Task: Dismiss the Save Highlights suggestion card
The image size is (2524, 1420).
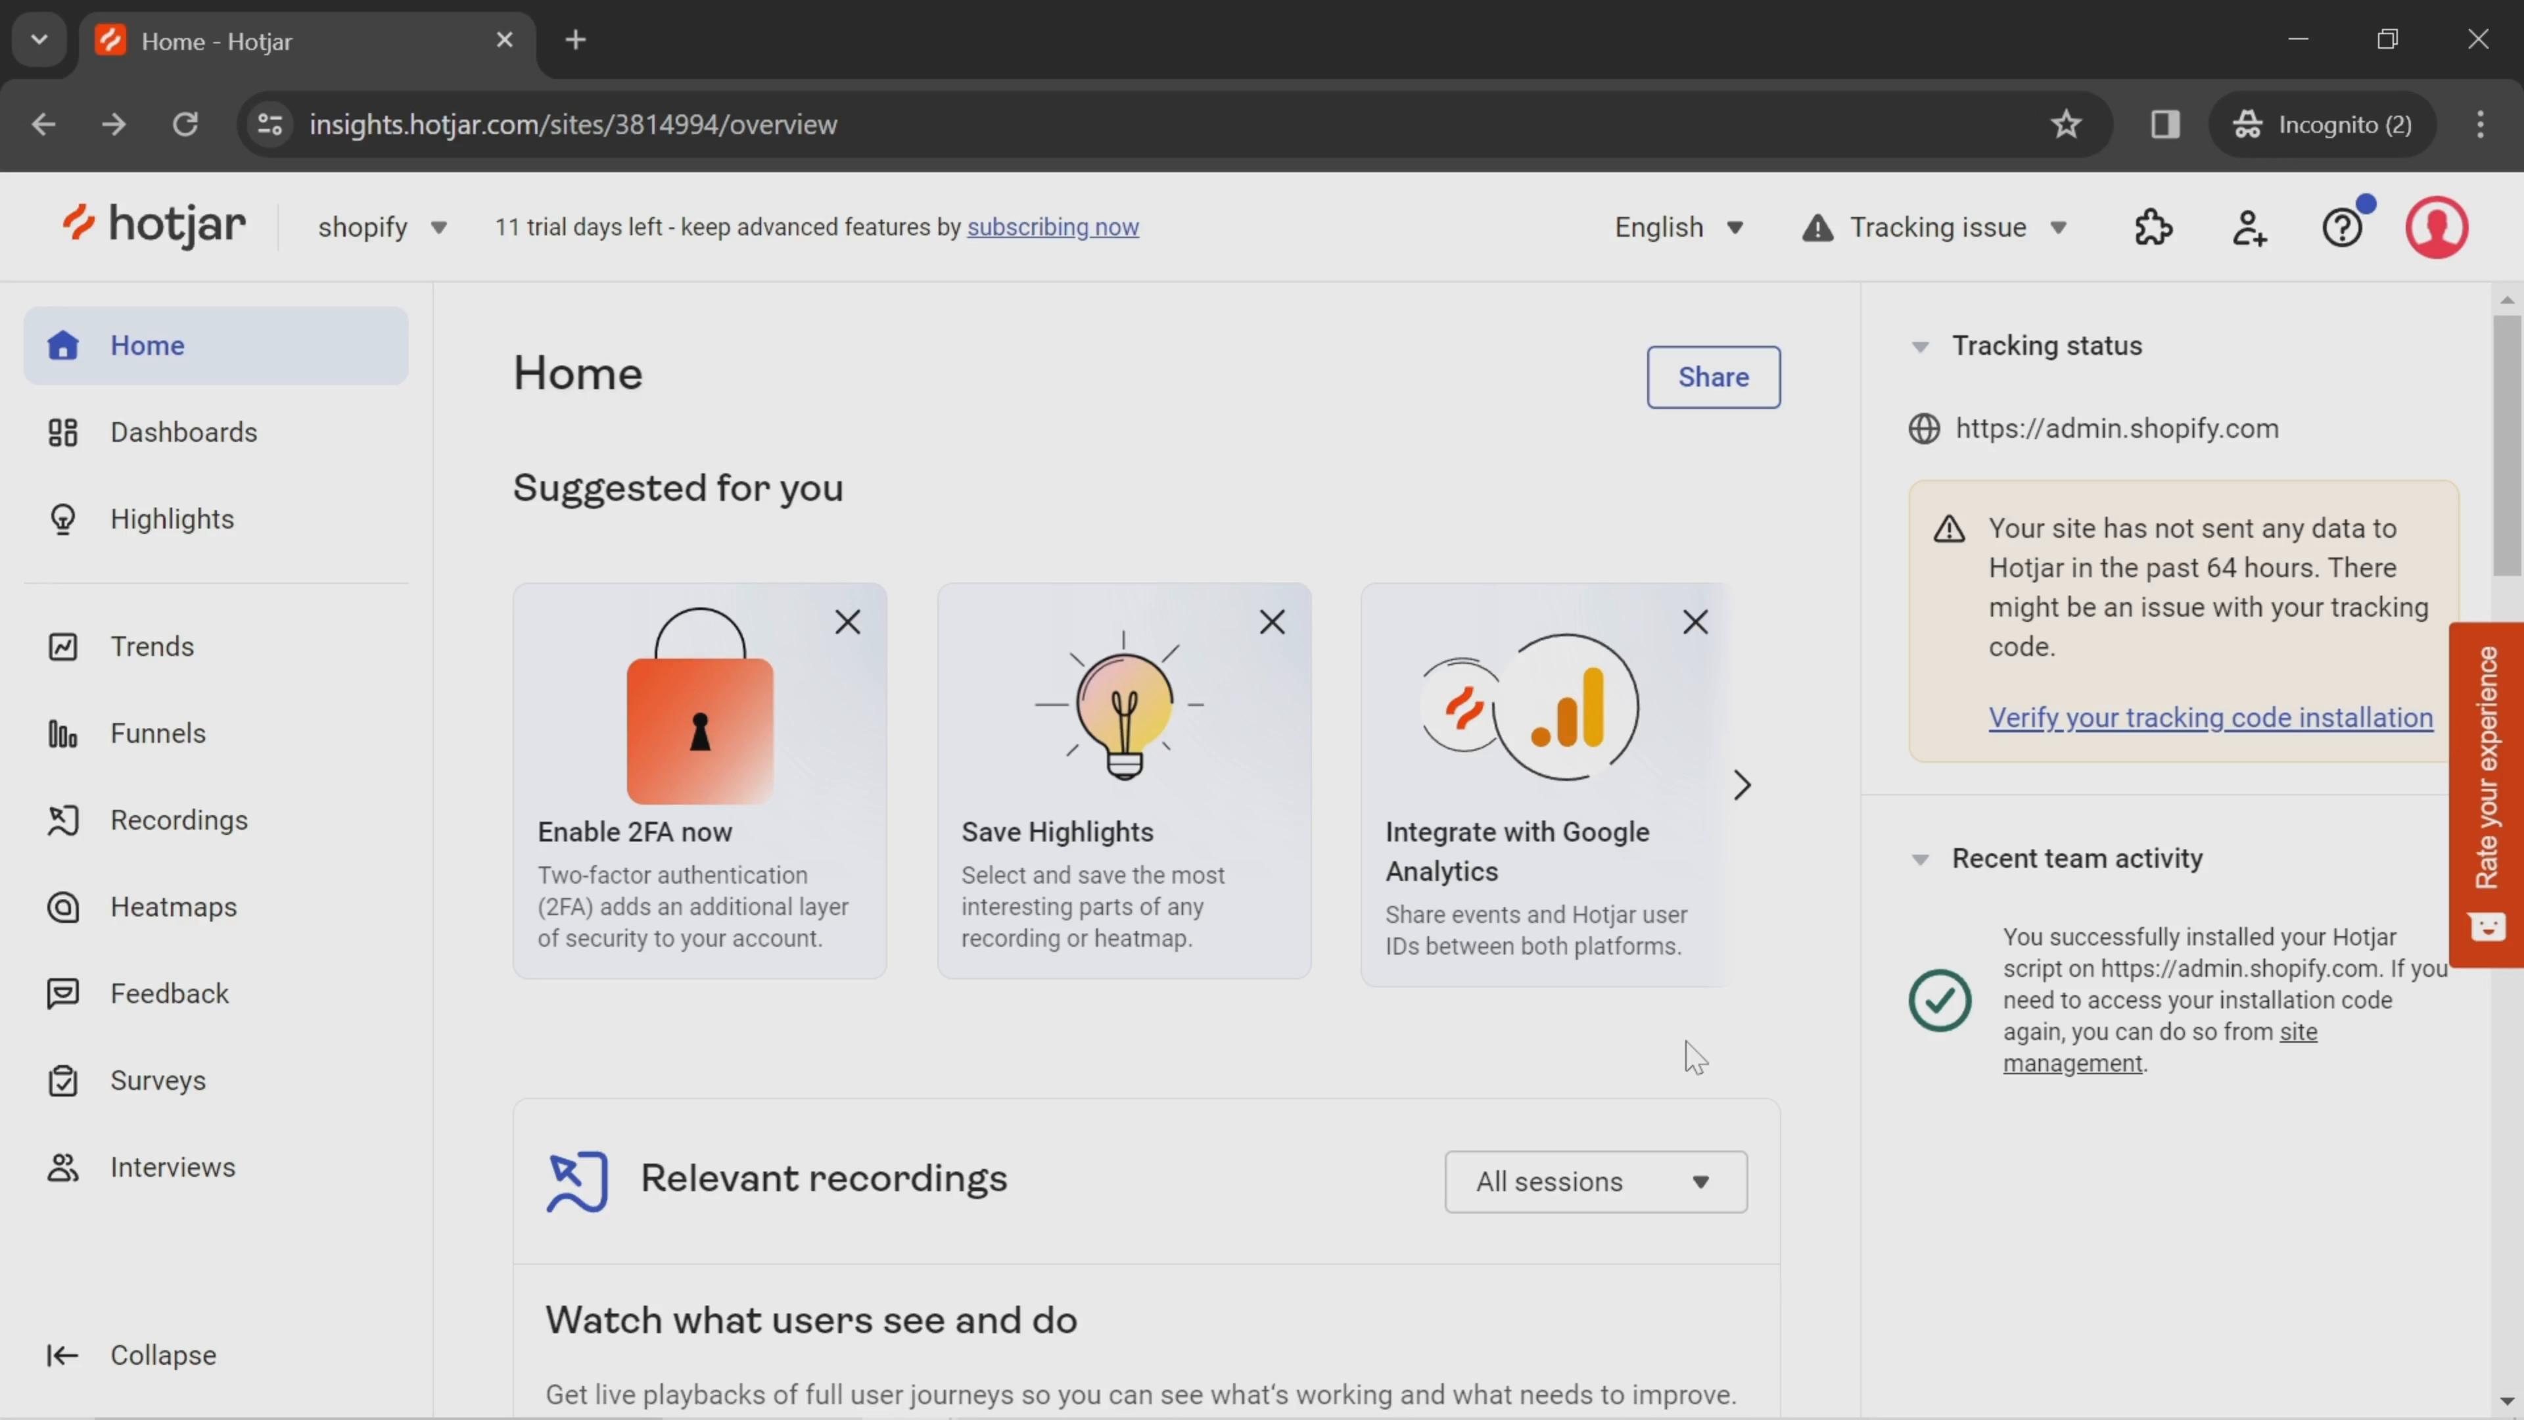Action: (x=1271, y=621)
